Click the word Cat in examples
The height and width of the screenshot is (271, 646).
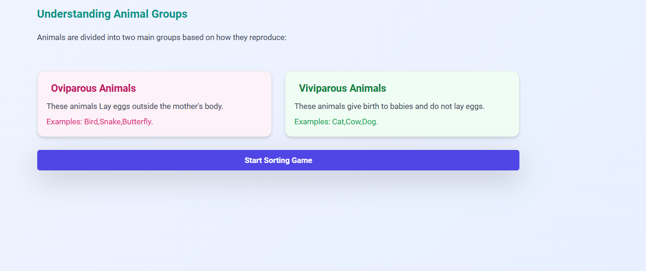(x=338, y=122)
